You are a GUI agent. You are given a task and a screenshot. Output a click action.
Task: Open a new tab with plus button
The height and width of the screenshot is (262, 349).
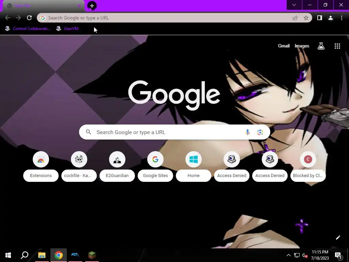click(x=92, y=6)
